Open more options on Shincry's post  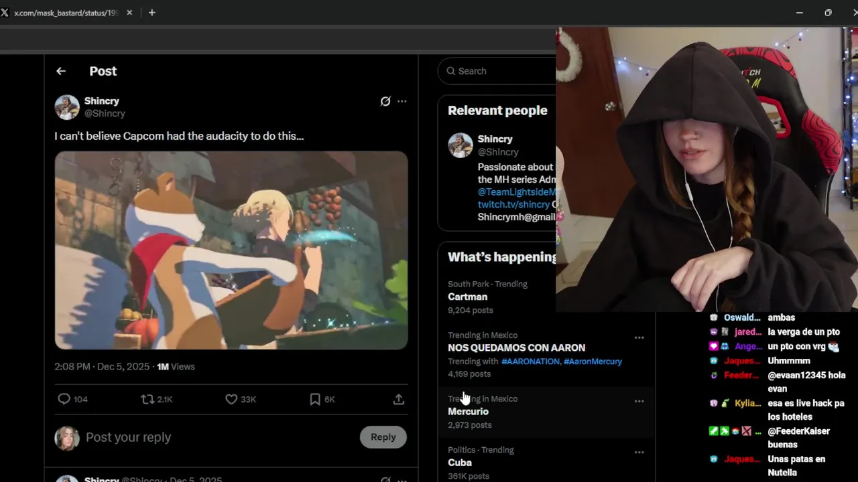(x=402, y=101)
